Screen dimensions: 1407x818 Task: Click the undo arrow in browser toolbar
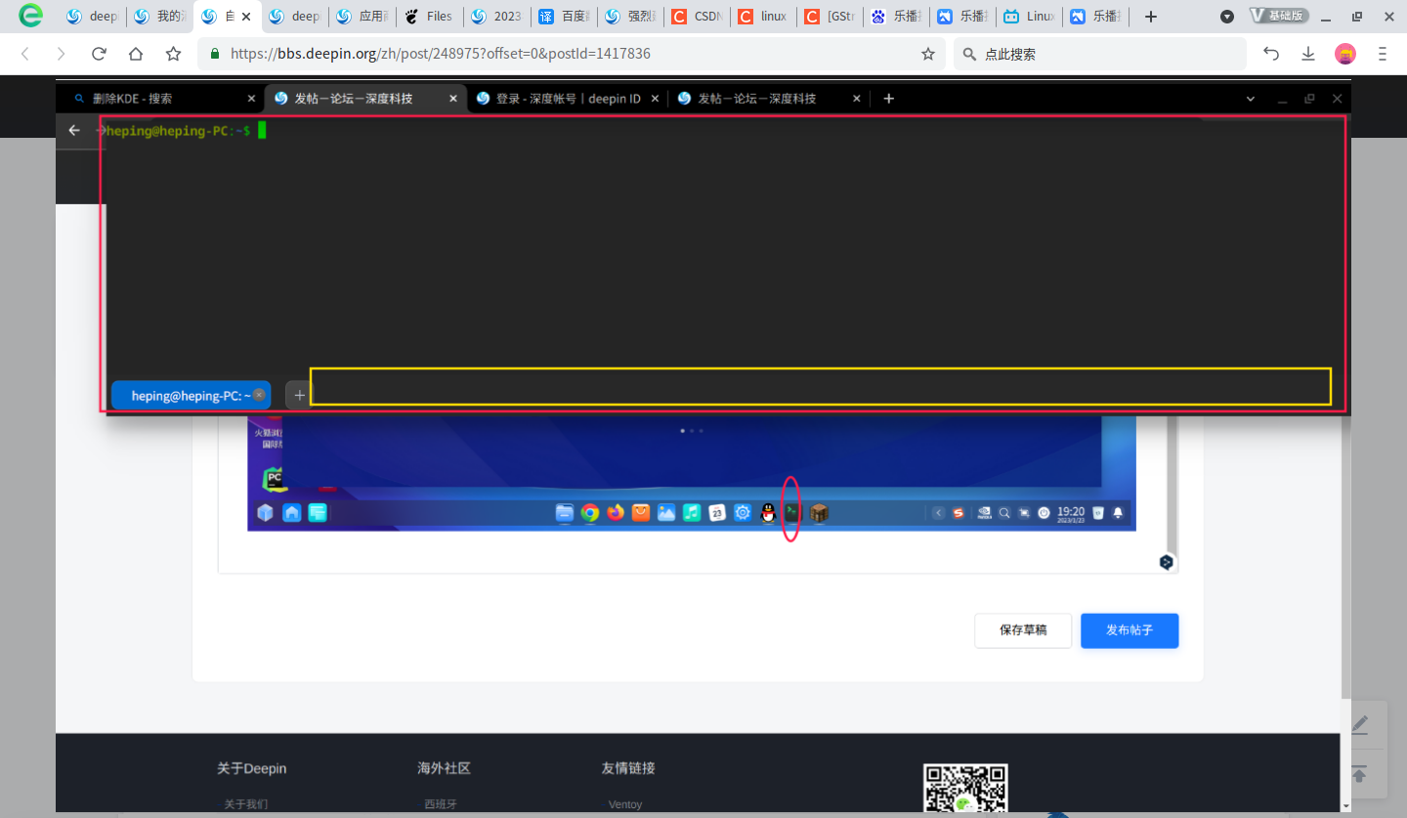click(1271, 54)
